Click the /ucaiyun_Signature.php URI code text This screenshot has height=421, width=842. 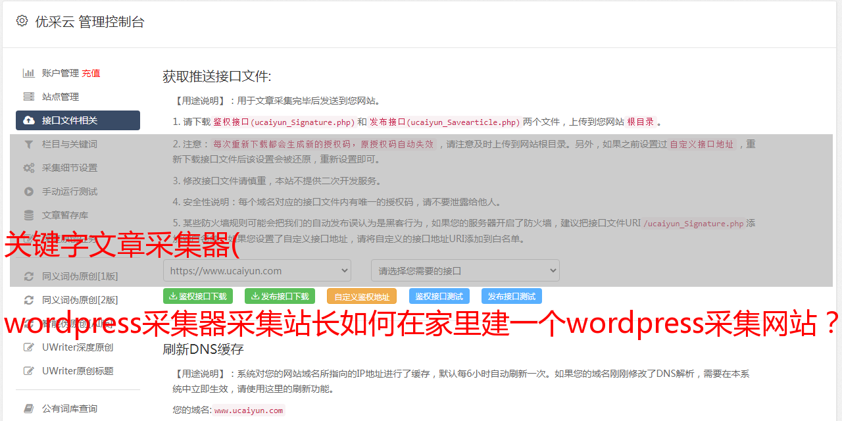(x=693, y=223)
